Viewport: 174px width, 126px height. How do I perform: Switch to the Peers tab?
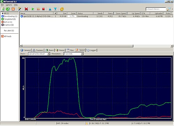tap(49, 50)
